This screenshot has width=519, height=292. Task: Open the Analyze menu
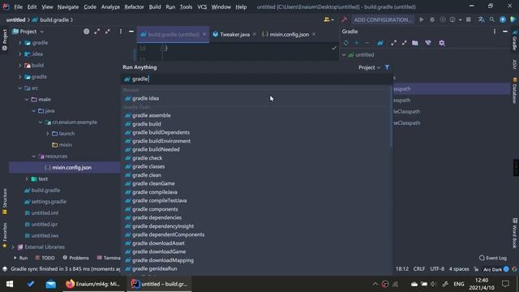click(110, 6)
